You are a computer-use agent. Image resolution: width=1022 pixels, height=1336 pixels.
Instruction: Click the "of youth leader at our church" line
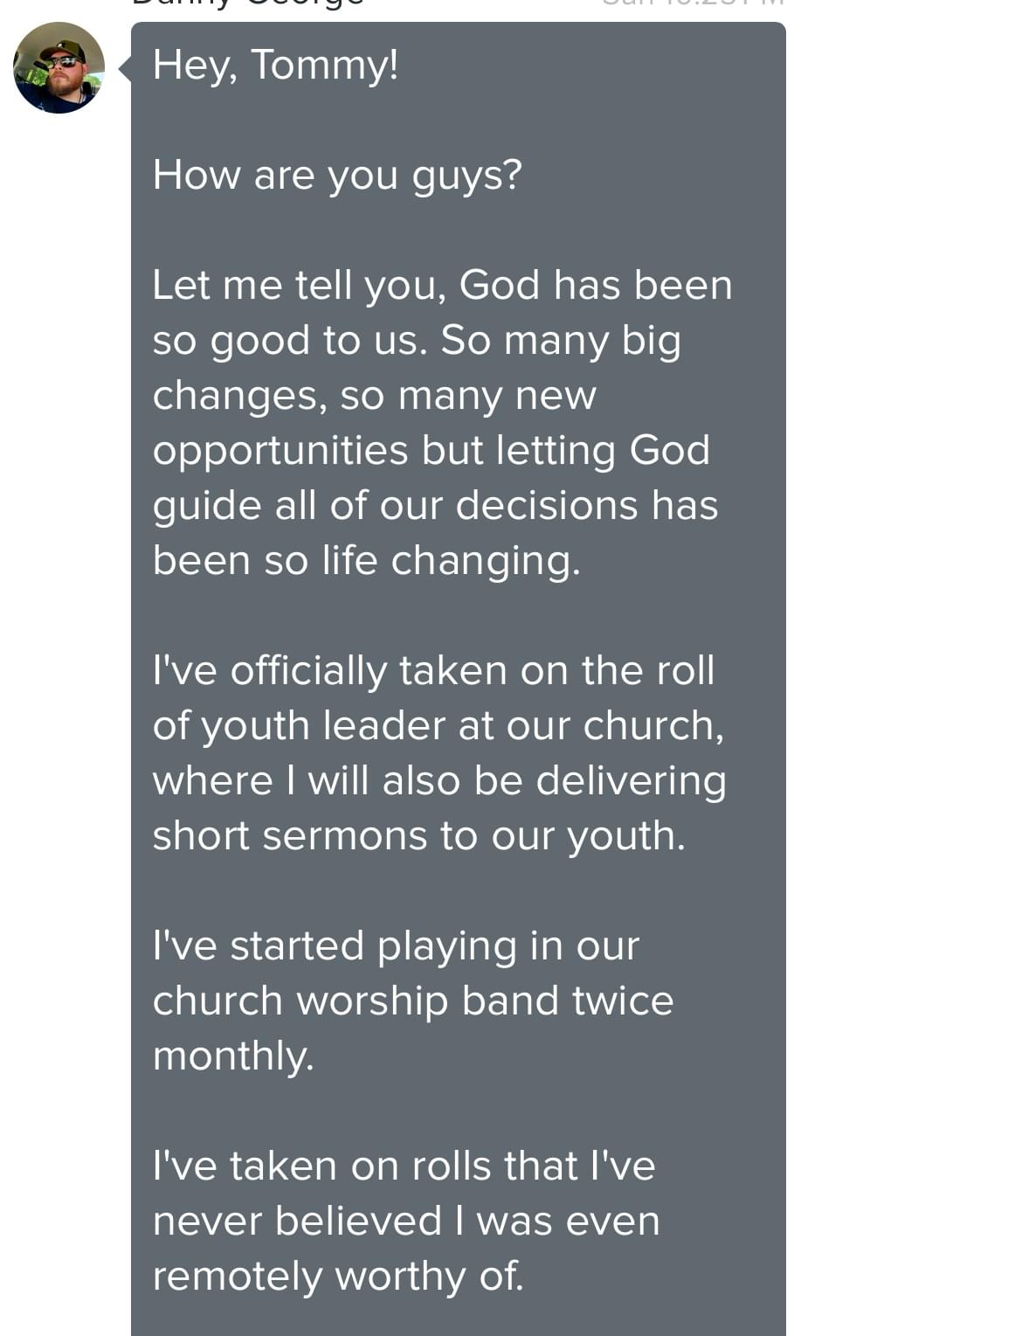click(x=438, y=726)
